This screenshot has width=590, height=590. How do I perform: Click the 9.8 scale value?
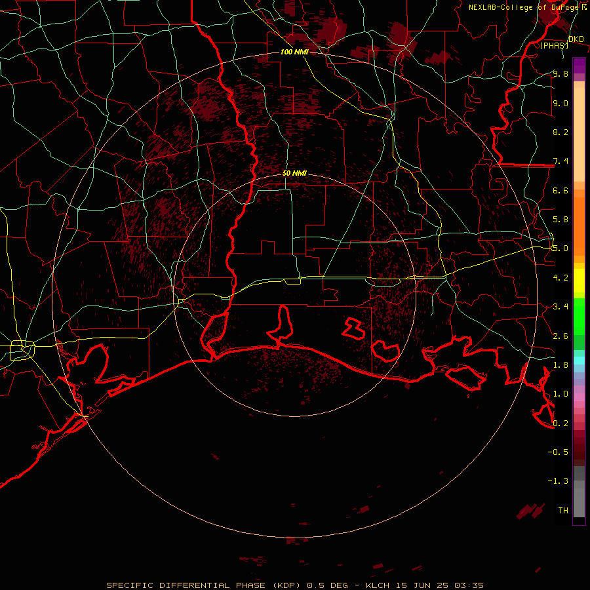[560, 74]
